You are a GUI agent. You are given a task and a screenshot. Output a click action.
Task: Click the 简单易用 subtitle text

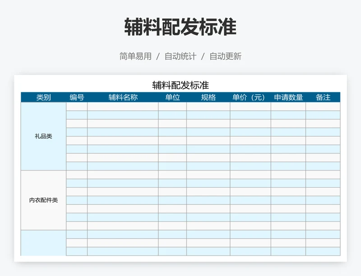(135, 56)
